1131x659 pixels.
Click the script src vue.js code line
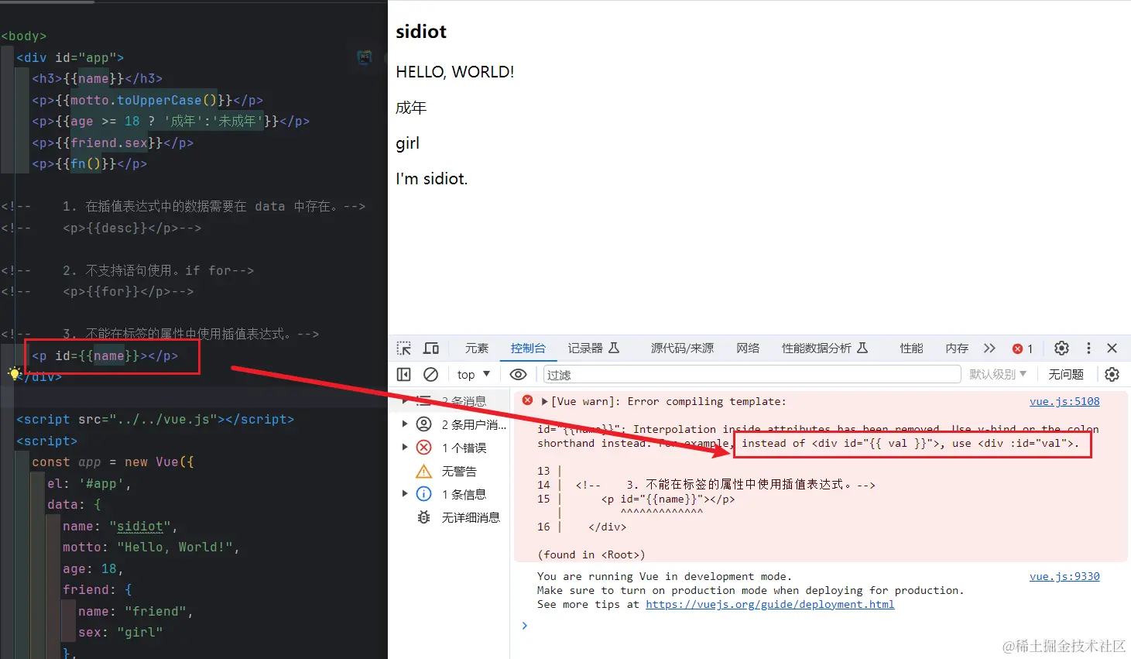tap(155, 419)
